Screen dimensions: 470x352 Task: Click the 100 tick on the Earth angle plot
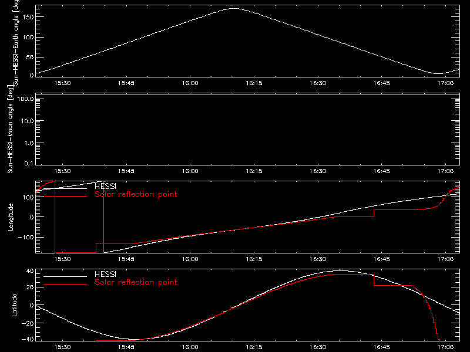point(28,37)
